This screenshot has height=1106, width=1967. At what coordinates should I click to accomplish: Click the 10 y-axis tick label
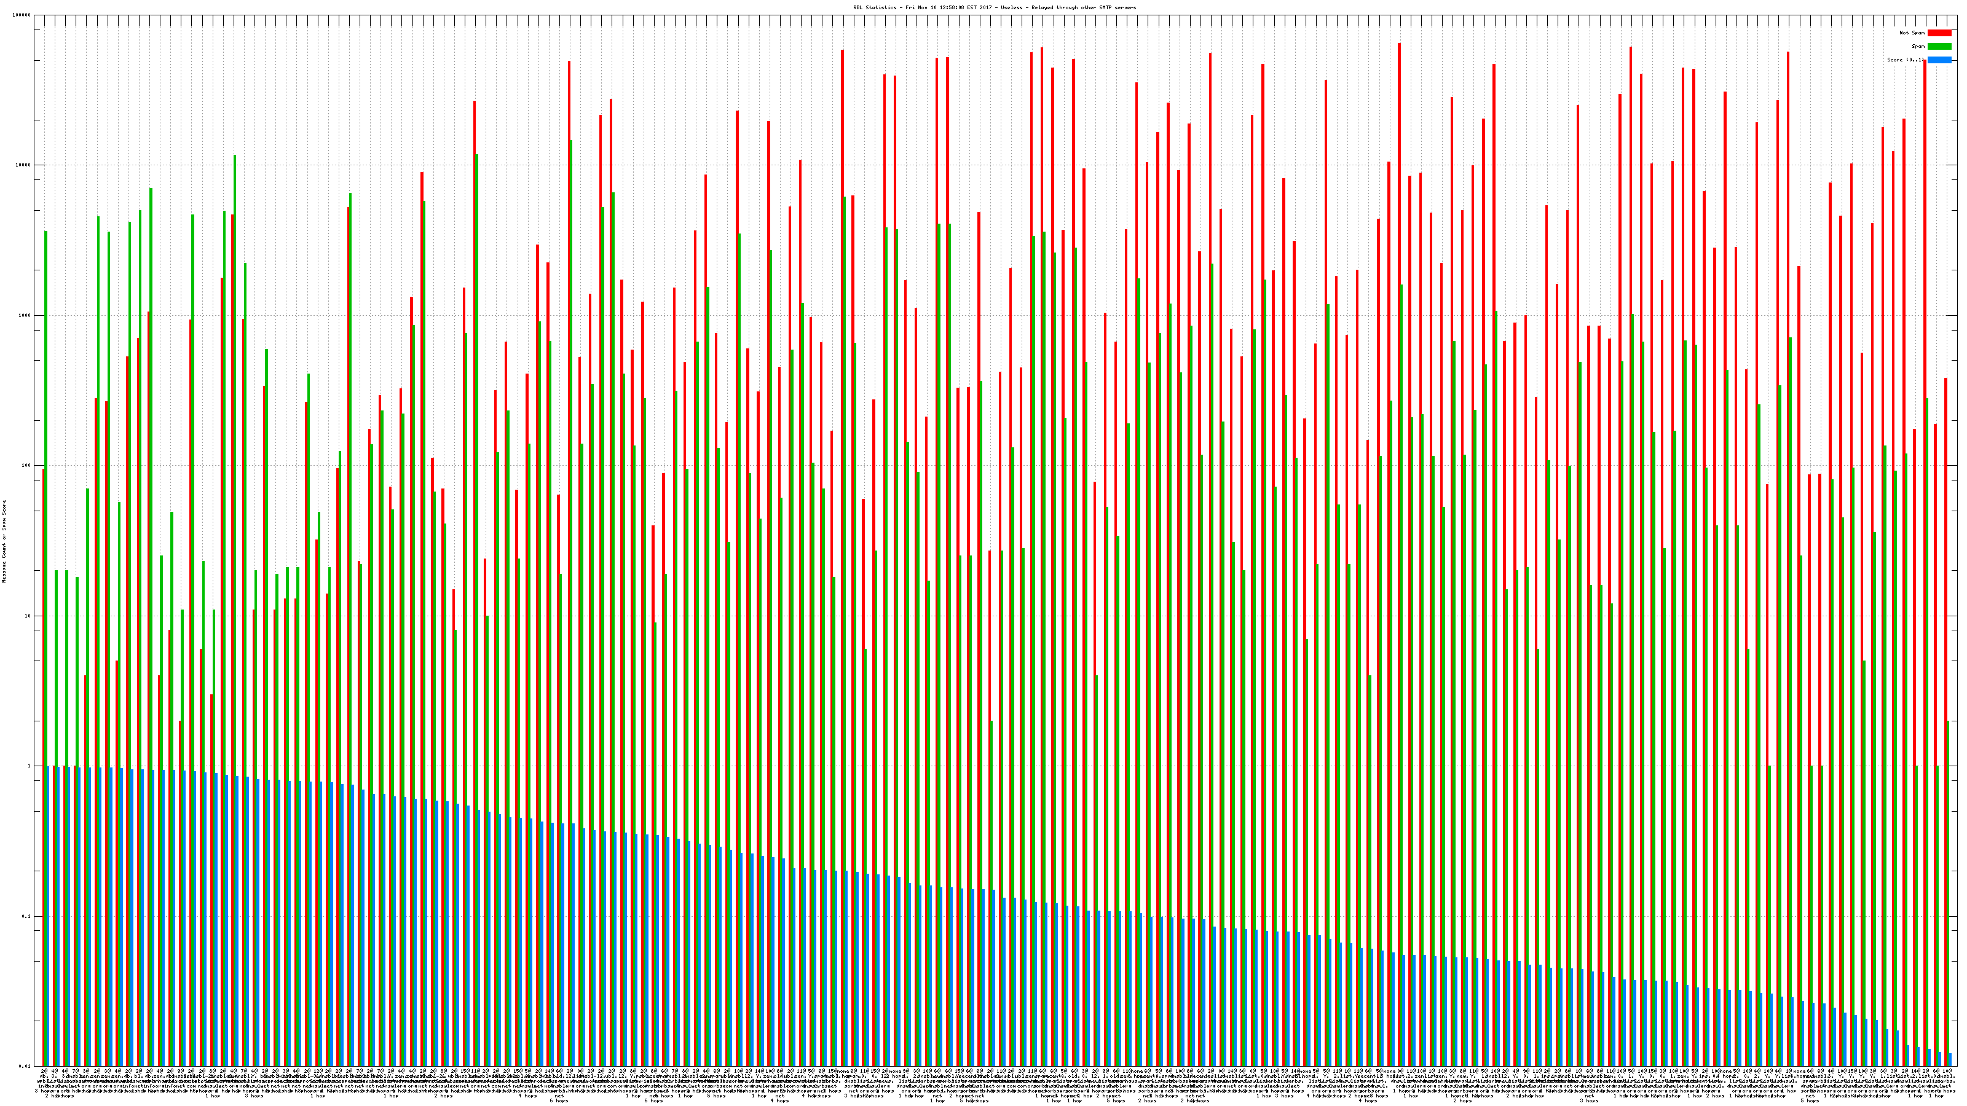(x=28, y=616)
